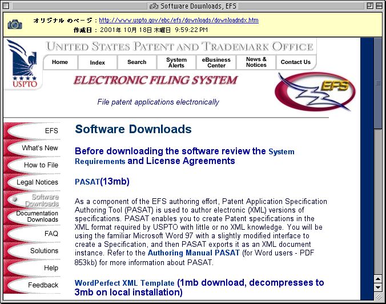
Task: Click the scroll down arrow
Action: 377,288
